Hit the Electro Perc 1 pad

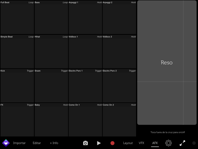click(85, 86)
